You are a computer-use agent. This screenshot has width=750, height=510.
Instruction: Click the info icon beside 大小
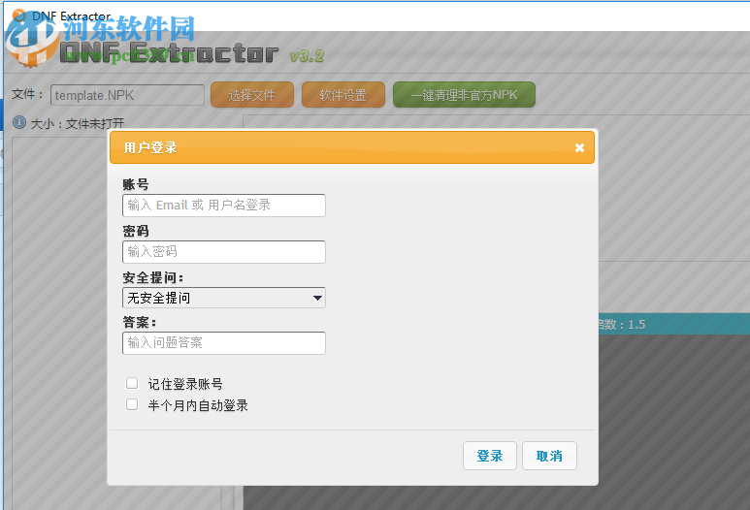pyautogui.click(x=19, y=123)
